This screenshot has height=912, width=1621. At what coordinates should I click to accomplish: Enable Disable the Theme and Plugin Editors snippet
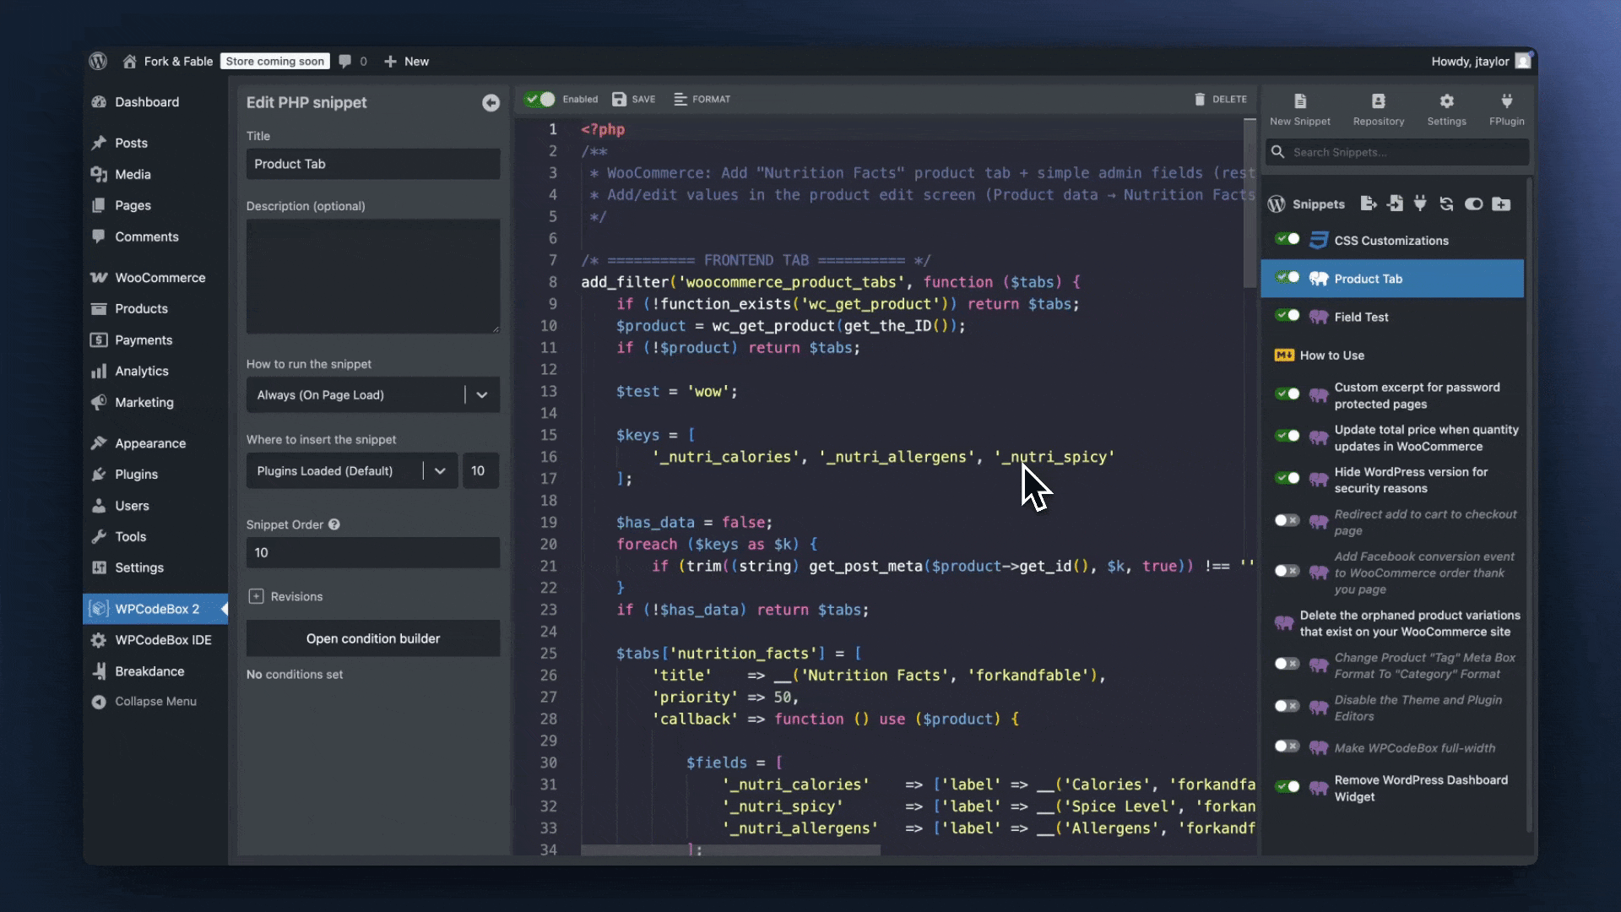click(x=1288, y=707)
